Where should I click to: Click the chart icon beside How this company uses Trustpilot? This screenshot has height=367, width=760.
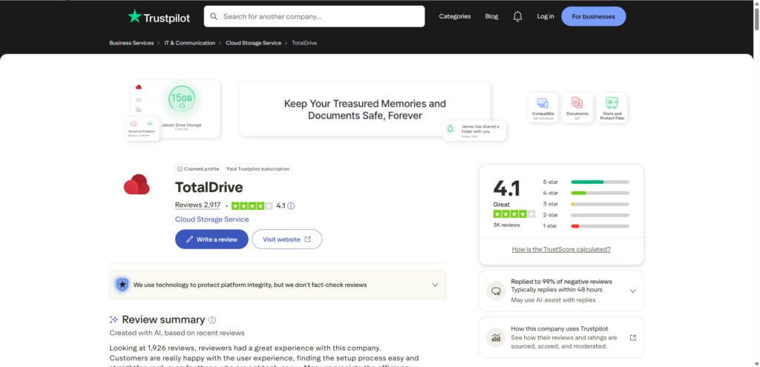pyautogui.click(x=496, y=337)
